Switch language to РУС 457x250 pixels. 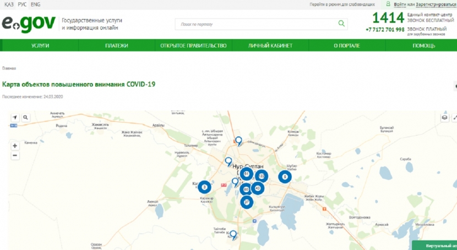pyautogui.click(x=22, y=4)
